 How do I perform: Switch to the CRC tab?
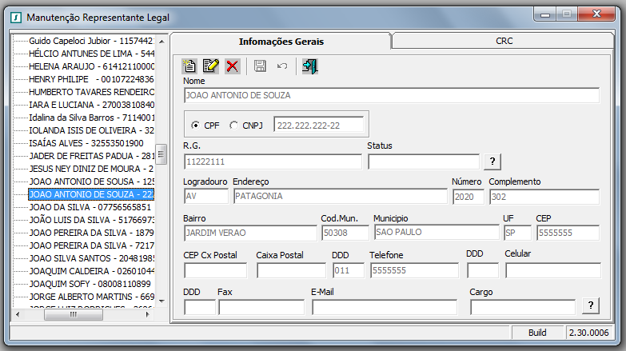pyautogui.click(x=504, y=41)
